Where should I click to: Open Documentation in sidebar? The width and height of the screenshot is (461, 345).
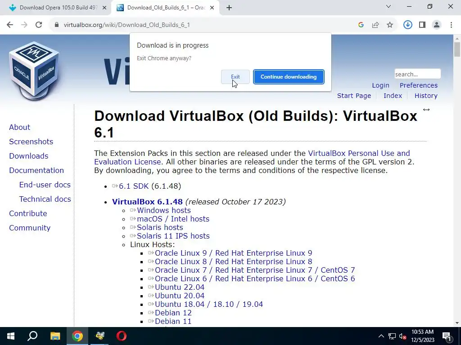pyautogui.click(x=36, y=170)
